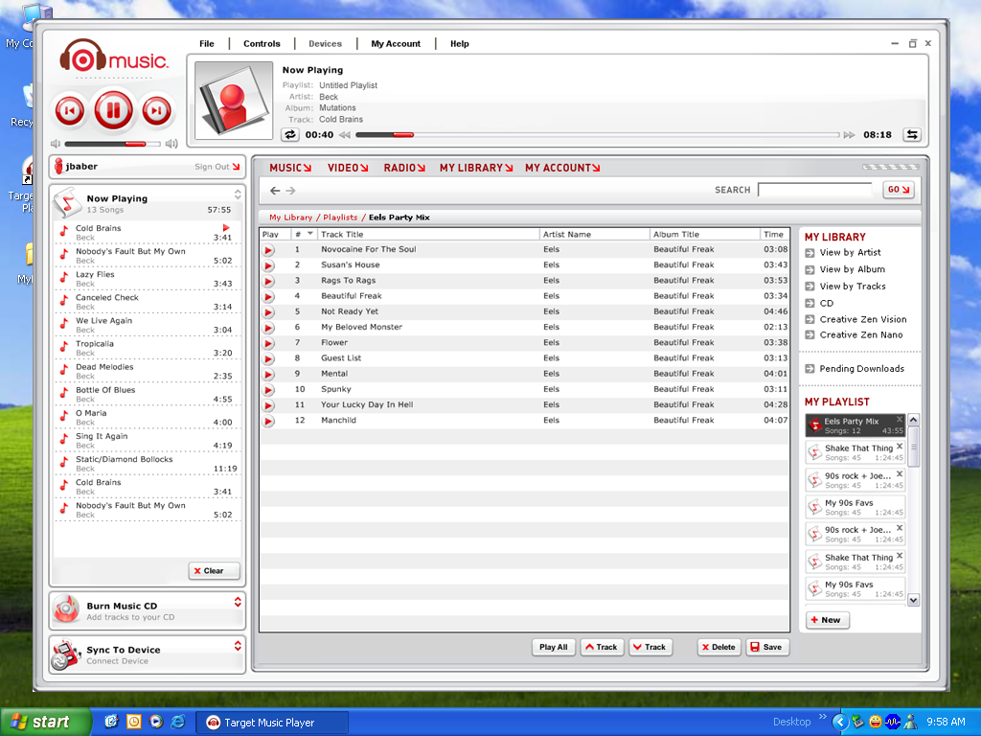This screenshot has height=736, width=981.
Task: Move the track down with the down Track button
Action: tap(650, 647)
